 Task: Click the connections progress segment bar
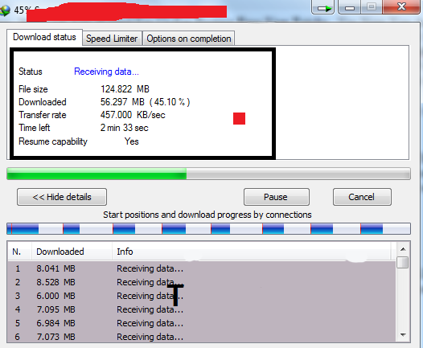coord(208,228)
